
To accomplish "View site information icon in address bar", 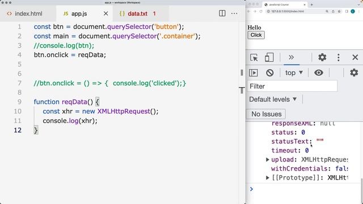I will [268, 11].
